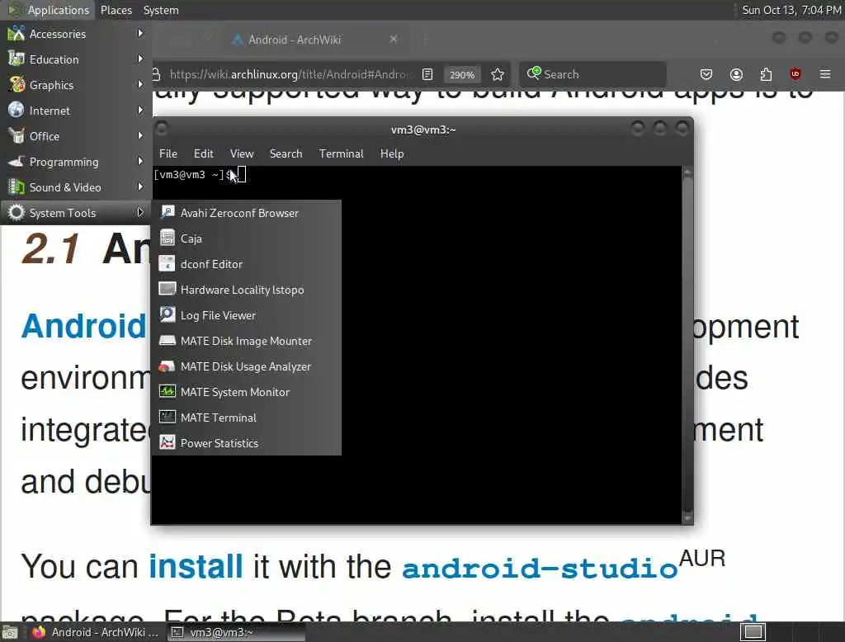This screenshot has height=642, width=845.
Task: Click the Office category icon
Action: point(17,136)
